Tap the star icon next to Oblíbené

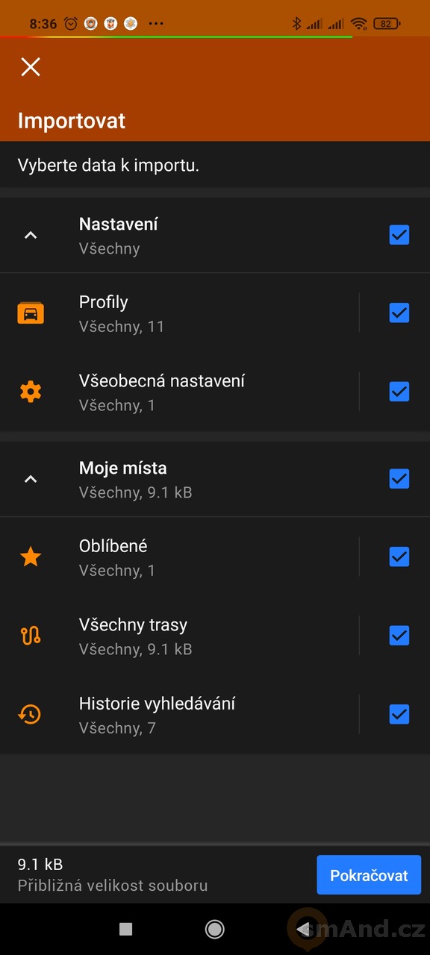pos(31,557)
